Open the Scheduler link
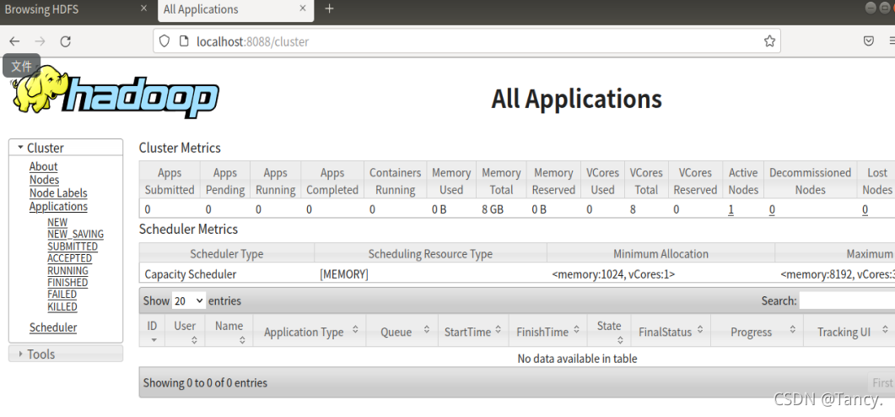Screen dimensions: 895x417 pyautogui.click(x=53, y=328)
